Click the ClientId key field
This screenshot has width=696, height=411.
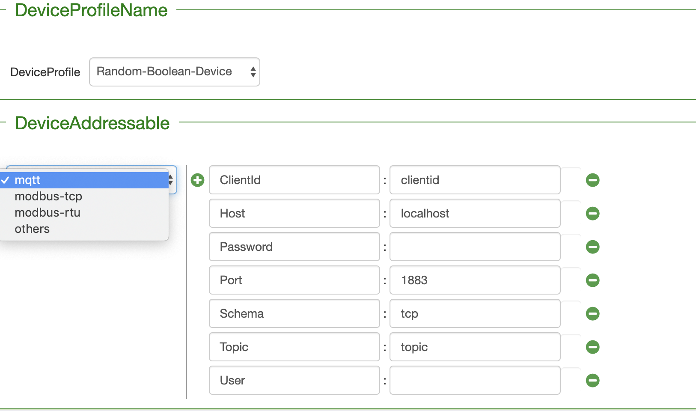click(294, 180)
